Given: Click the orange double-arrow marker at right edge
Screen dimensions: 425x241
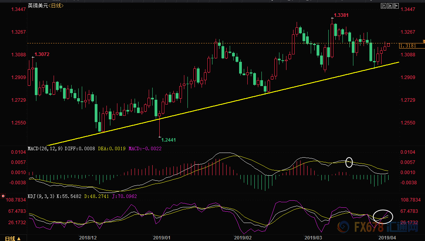Looking at the screenshot, I should [x=423, y=41].
